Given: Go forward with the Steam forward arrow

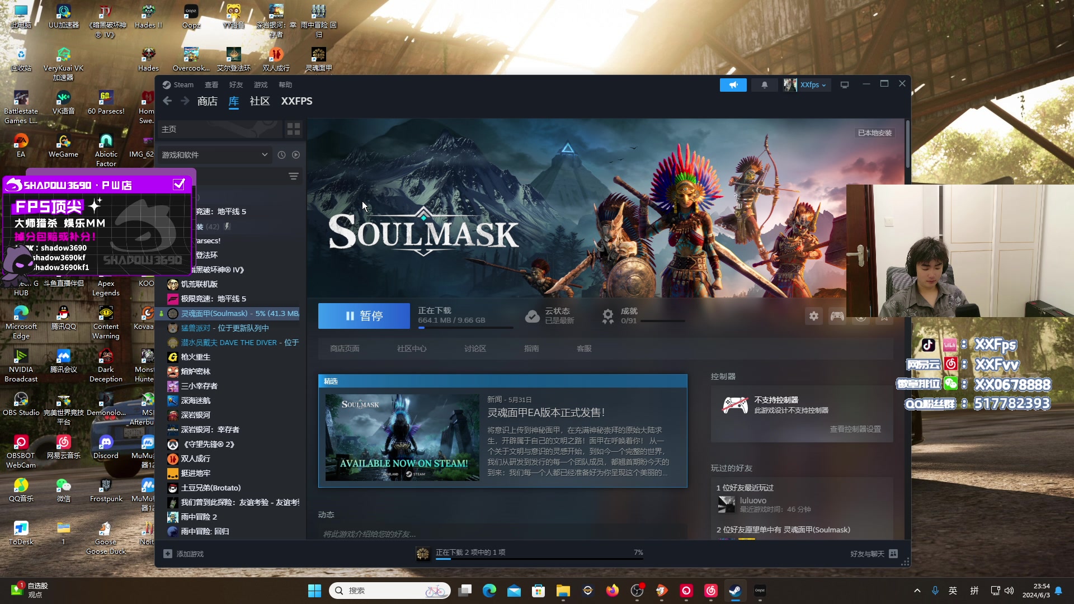Looking at the screenshot, I should point(185,101).
